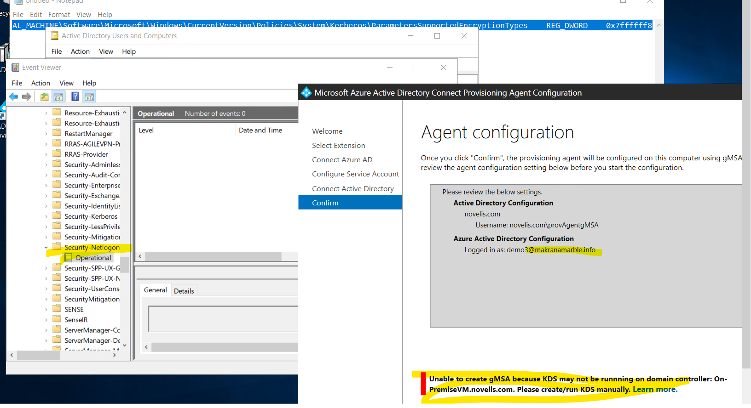Click the SENSE folder icon

pyautogui.click(x=57, y=309)
